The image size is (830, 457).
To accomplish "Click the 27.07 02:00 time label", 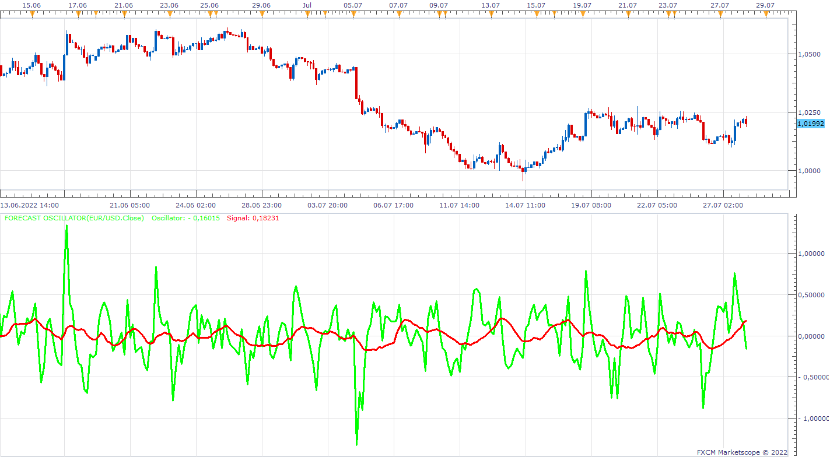I will [723, 205].
